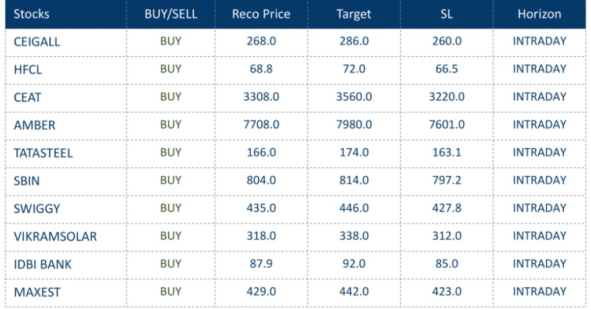Select the VIKRAMSOLAR stock name
Screen dimensions: 591x310
pyautogui.click(x=55, y=237)
